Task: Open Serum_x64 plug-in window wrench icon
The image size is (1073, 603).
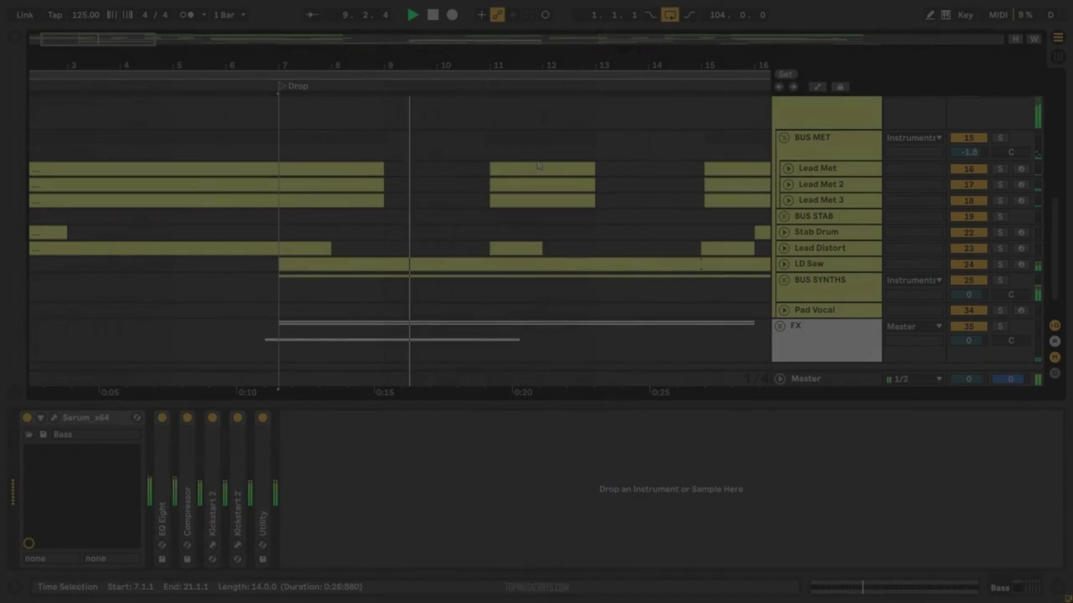Action: pos(54,418)
